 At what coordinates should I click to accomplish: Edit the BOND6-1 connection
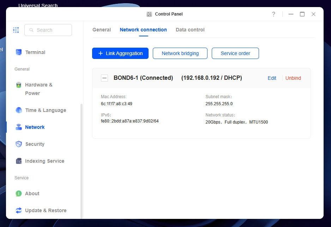[272, 78]
